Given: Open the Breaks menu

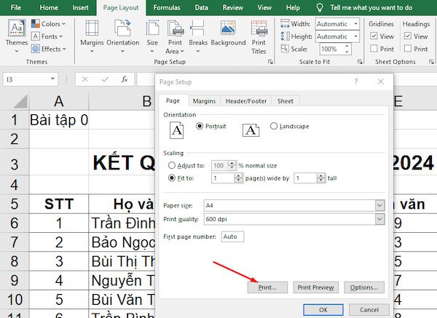Looking at the screenshot, I should tap(198, 36).
